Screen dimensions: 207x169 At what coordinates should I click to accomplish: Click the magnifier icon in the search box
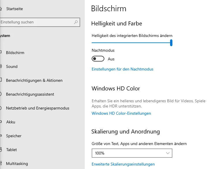tap(76, 22)
